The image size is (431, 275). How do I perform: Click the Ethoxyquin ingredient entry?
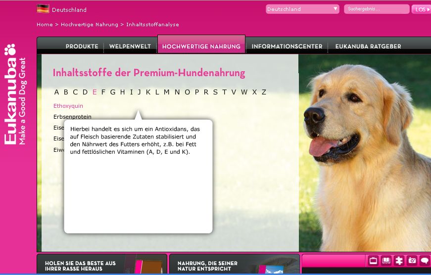pyautogui.click(x=68, y=106)
